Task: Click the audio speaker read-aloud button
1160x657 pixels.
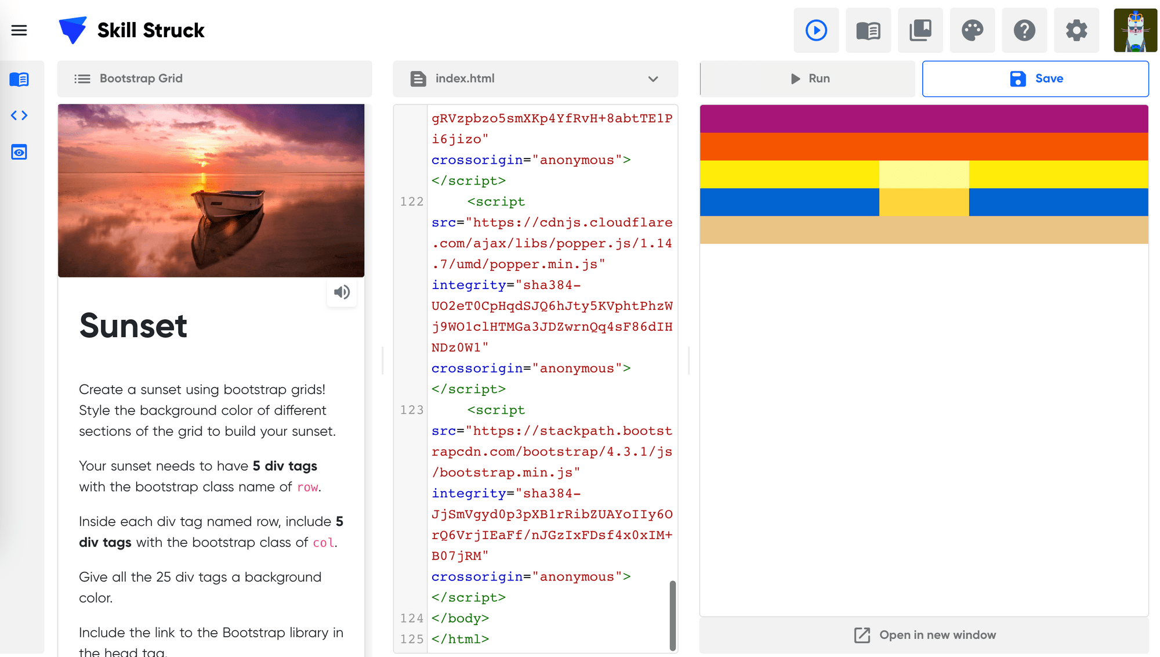Action: tap(342, 292)
